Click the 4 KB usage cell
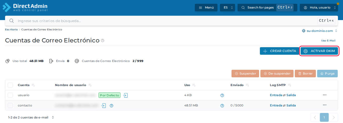This screenshot has height=123, width=343. tap(188, 95)
